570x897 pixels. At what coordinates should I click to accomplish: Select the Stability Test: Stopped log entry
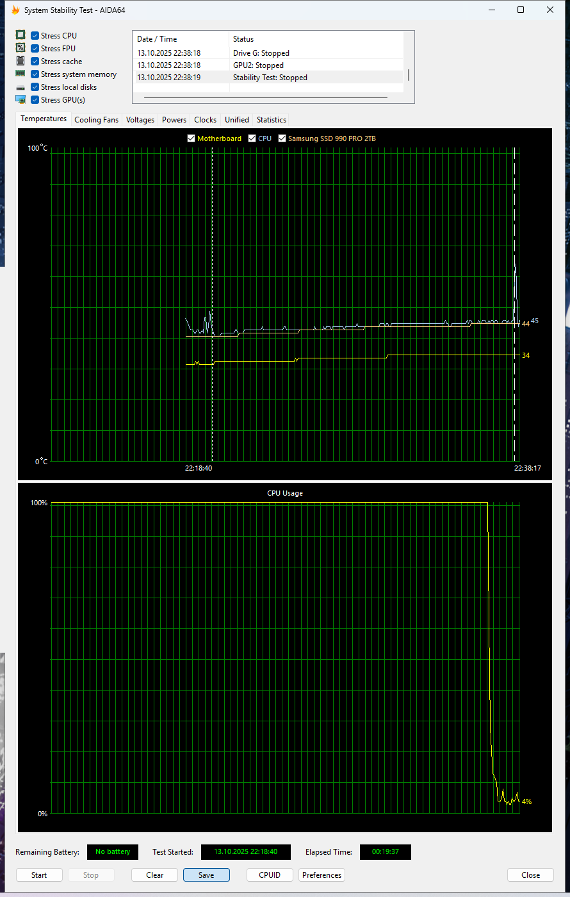click(270, 77)
